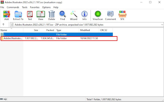Open the Help menu
164x102 pixels.
[56, 7]
